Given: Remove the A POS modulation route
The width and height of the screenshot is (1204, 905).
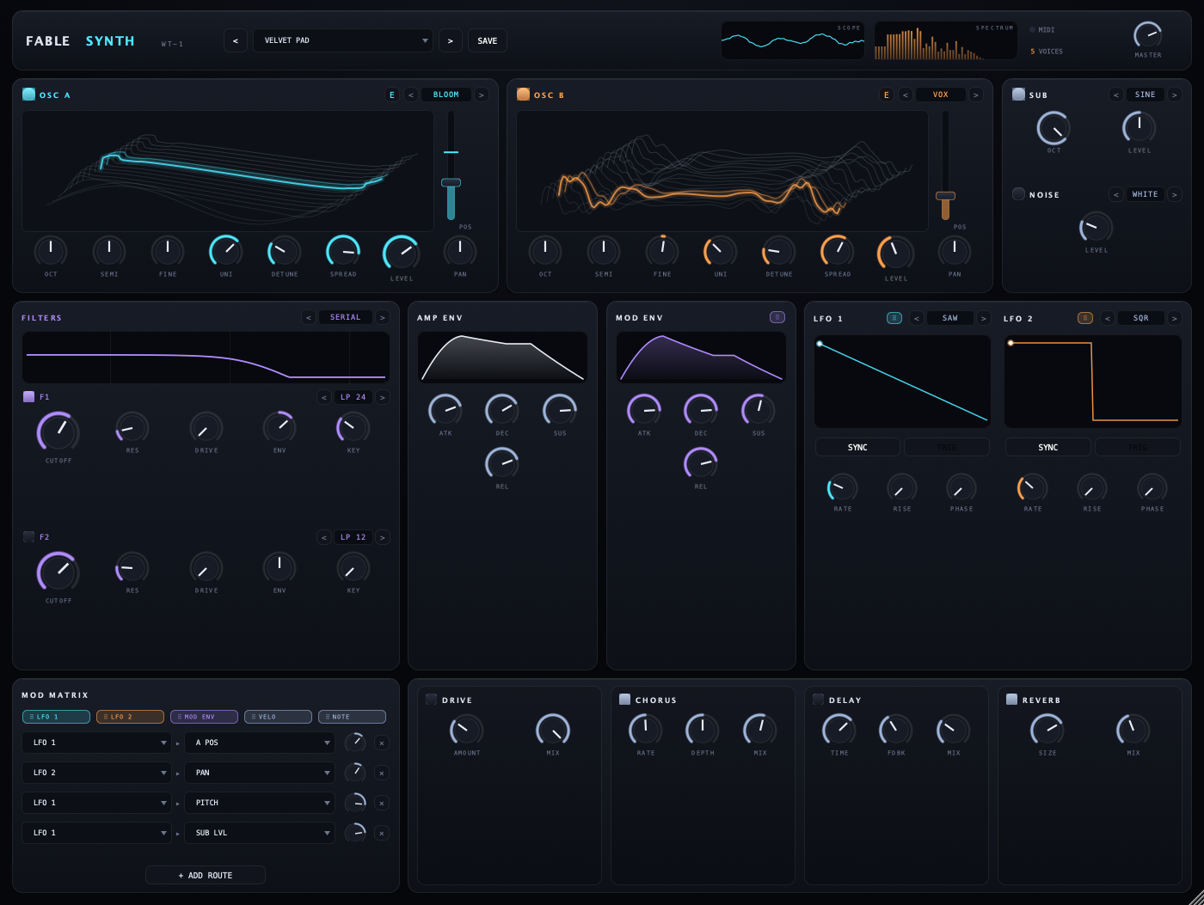Looking at the screenshot, I should pyautogui.click(x=382, y=743).
